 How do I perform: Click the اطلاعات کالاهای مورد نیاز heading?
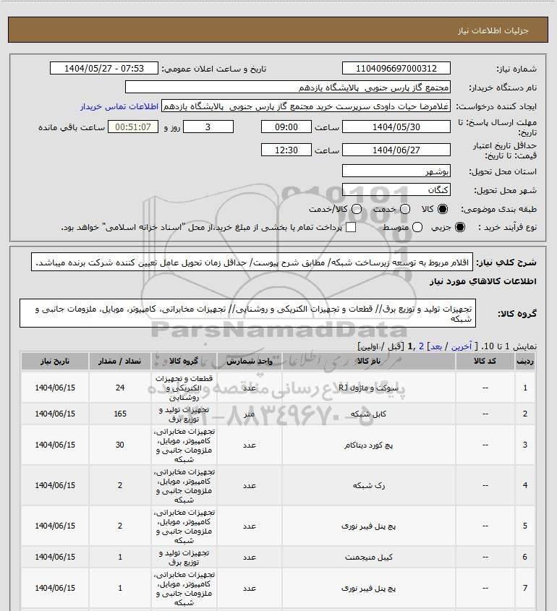(483, 281)
